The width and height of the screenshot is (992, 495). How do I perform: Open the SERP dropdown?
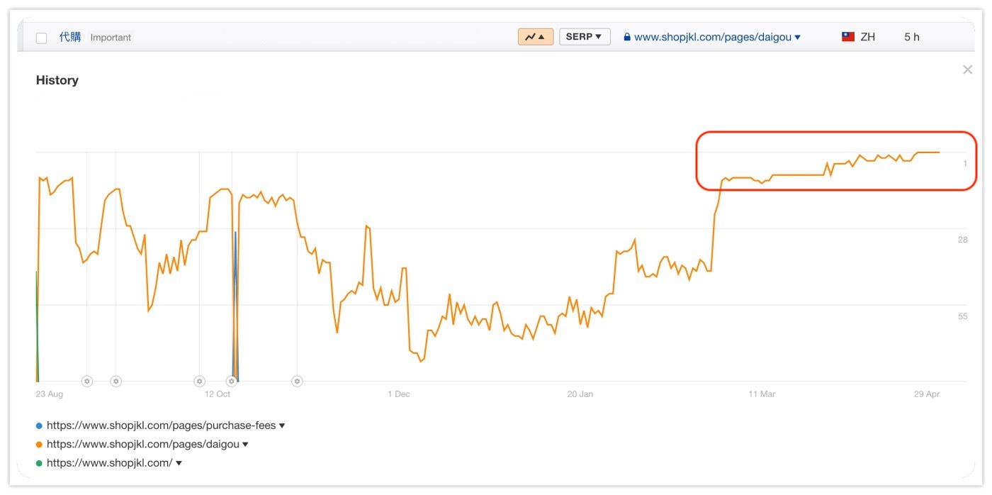coord(585,37)
